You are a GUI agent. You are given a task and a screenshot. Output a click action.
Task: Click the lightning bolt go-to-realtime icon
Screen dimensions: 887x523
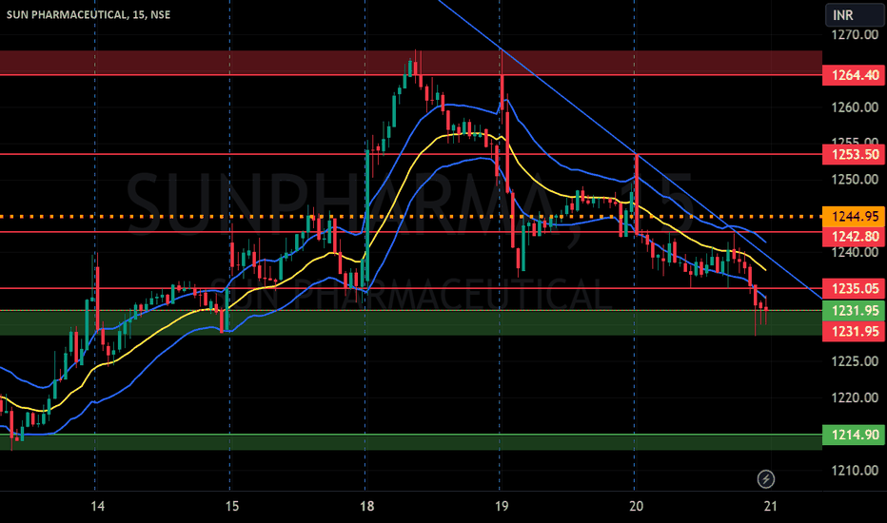click(765, 479)
